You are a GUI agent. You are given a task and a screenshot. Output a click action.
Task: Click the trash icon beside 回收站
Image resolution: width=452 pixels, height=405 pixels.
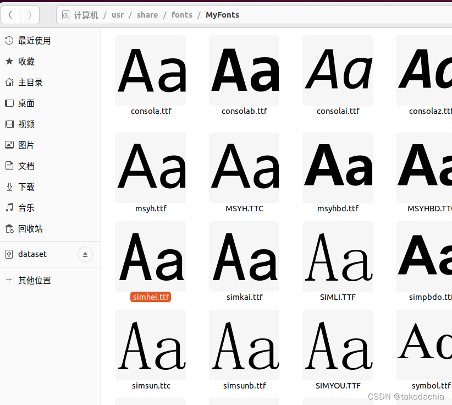tap(9, 228)
